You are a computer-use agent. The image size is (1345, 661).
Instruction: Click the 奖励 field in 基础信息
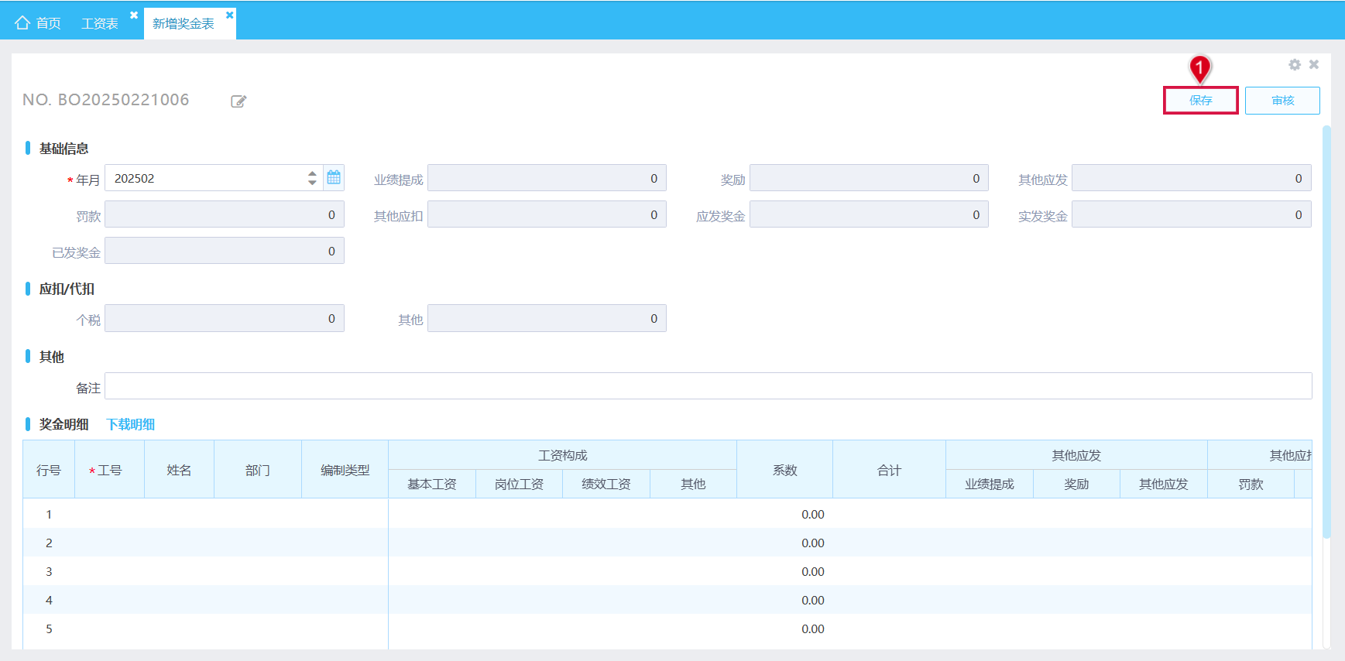pyautogui.click(x=869, y=178)
